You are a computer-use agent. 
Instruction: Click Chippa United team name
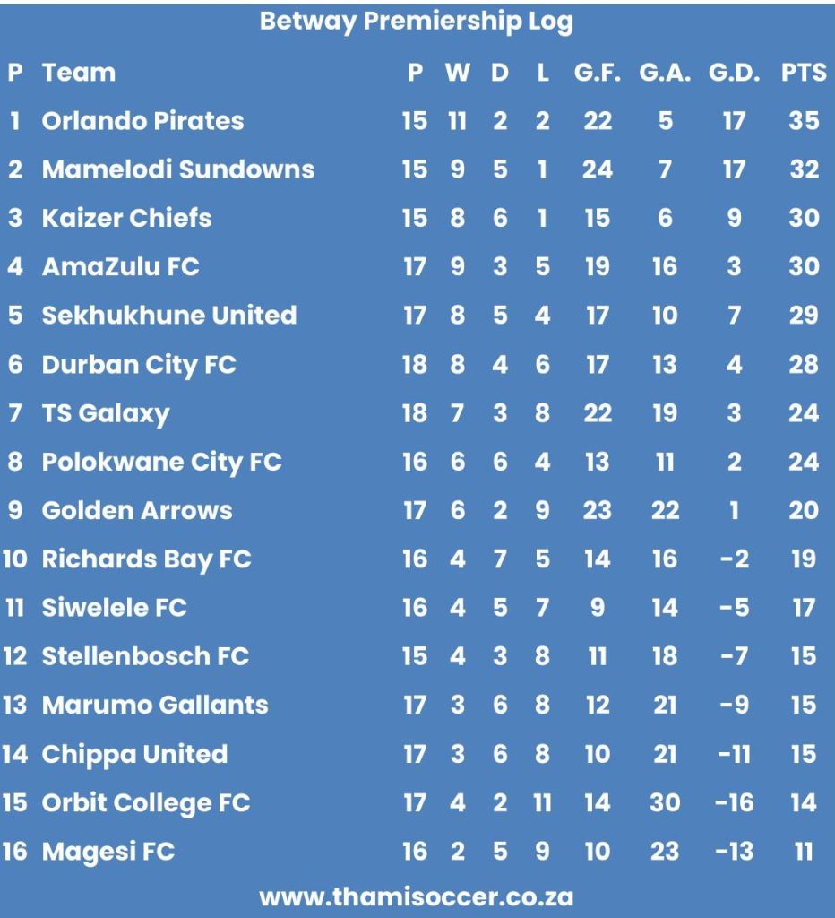coord(134,754)
